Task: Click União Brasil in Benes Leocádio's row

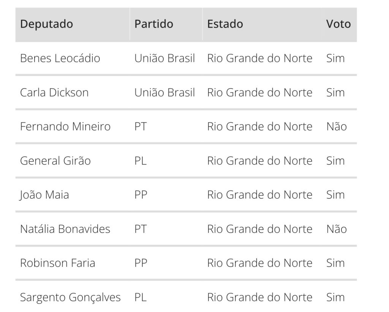Action: click(x=165, y=58)
